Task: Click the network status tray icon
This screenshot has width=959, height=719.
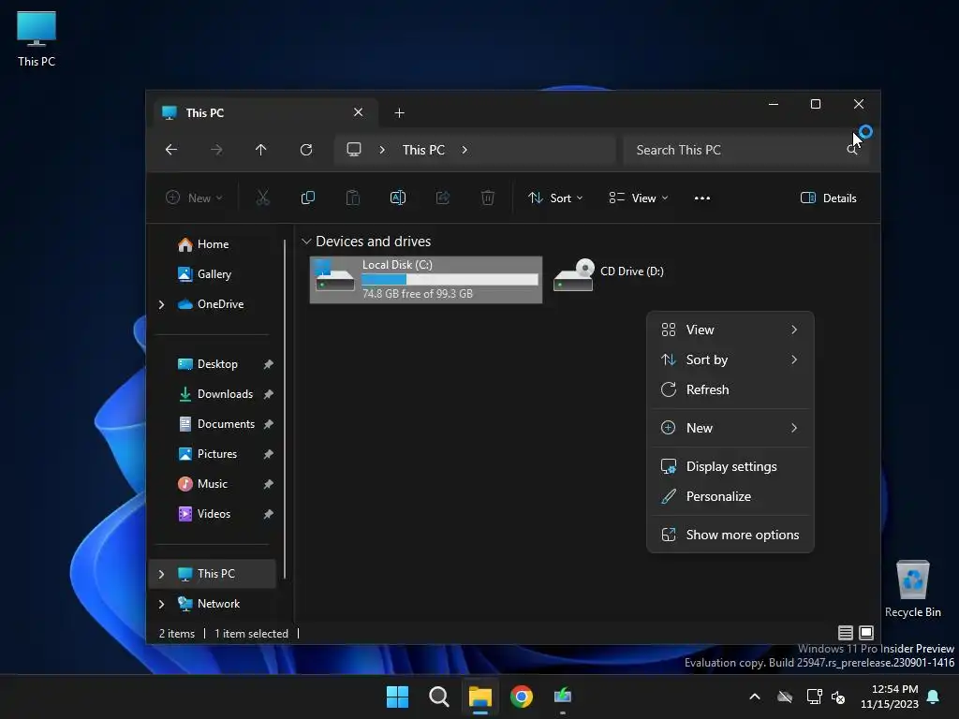Action: tap(814, 697)
